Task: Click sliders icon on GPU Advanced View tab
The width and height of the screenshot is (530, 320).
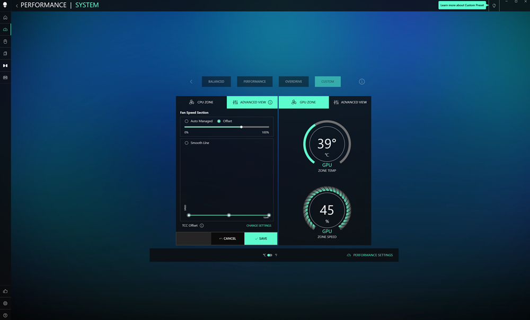Action: click(336, 102)
